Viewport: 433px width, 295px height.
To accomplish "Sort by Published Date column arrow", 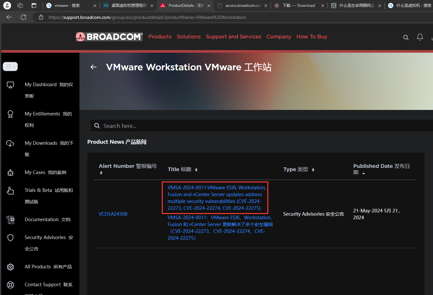I will click(x=364, y=173).
